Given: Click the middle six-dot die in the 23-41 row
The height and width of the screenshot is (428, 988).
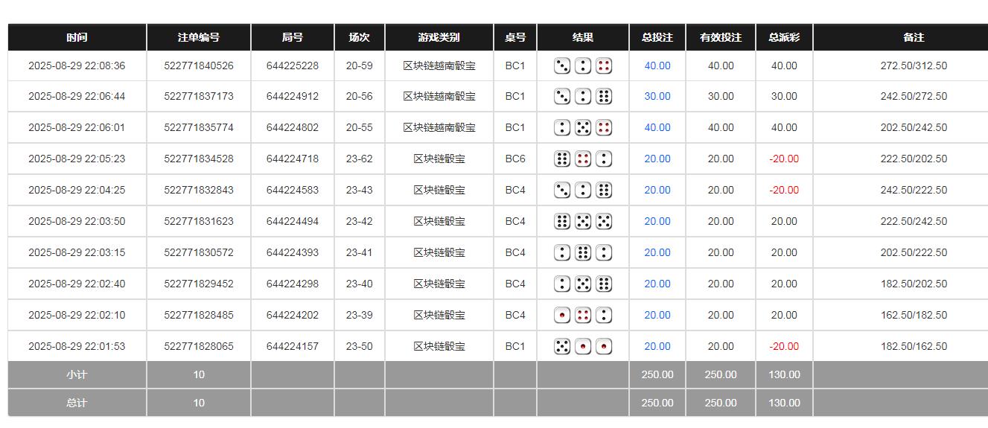Looking at the screenshot, I should 583,253.
